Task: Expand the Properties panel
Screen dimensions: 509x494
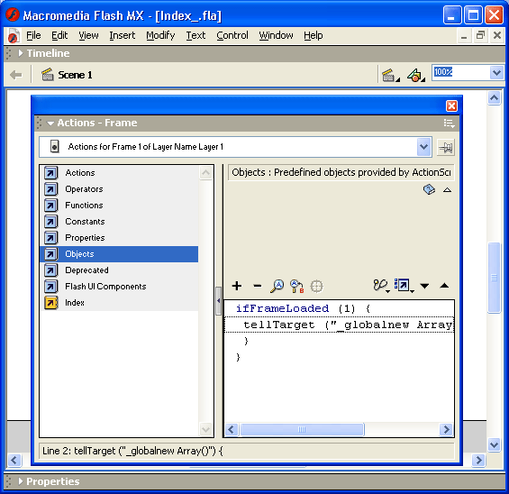Action: click(x=21, y=481)
